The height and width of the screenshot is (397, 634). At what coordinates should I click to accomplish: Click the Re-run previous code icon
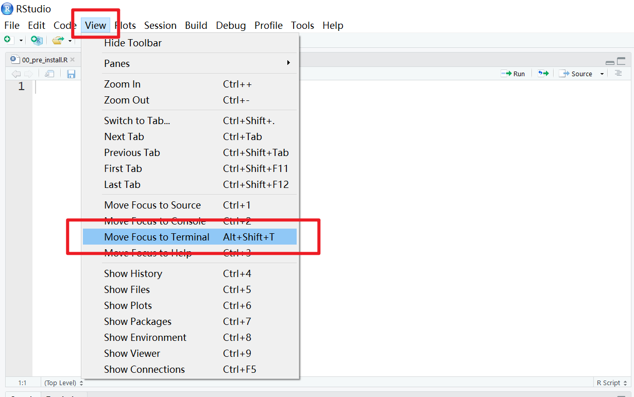point(543,74)
